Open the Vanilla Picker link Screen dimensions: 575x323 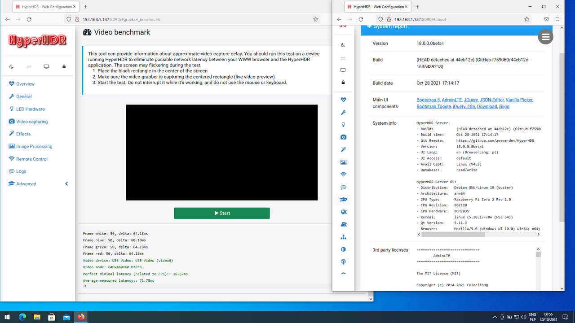click(519, 100)
